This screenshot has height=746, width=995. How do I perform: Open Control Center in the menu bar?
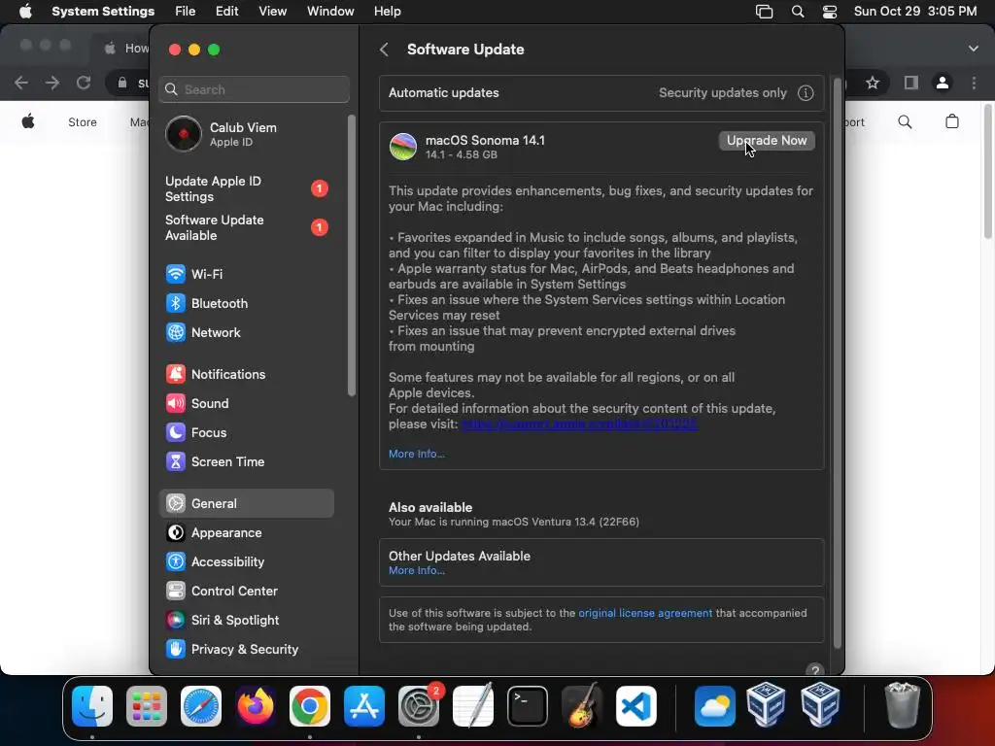coord(830,12)
